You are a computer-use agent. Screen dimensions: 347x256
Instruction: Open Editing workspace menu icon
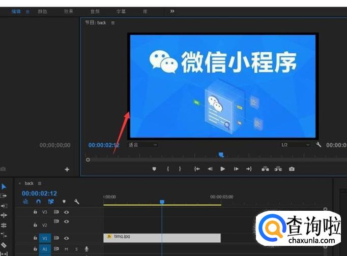click(27, 12)
